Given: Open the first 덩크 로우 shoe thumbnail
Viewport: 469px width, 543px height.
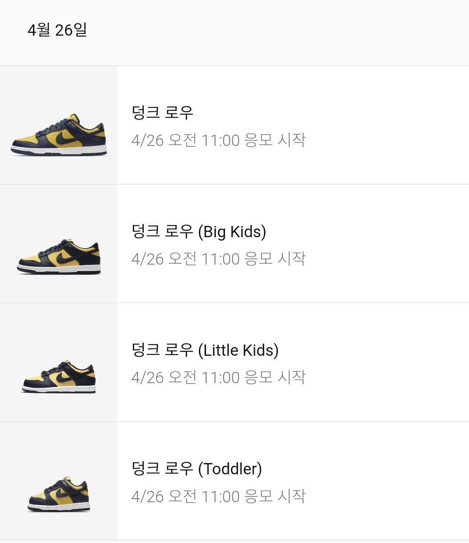Looking at the screenshot, I should (59, 135).
